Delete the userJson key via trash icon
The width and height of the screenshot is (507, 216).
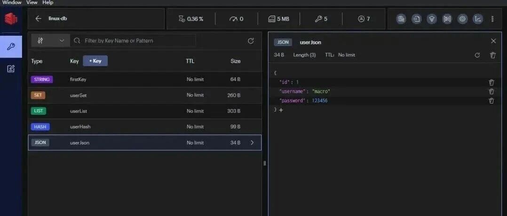[x=493, y=55]
